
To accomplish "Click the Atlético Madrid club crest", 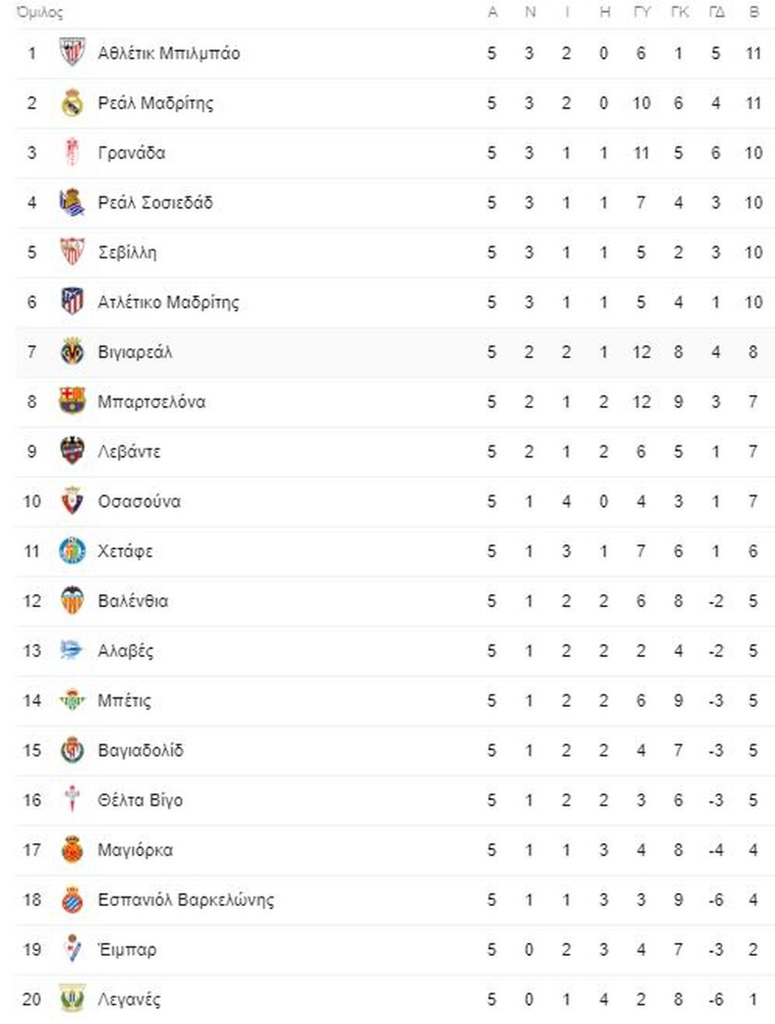I will click(72, 302).
